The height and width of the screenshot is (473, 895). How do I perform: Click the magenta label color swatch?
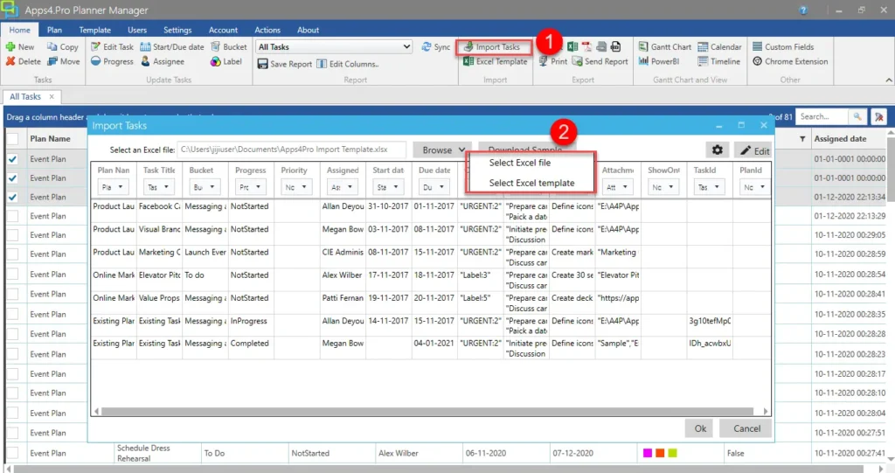[648, 453]
